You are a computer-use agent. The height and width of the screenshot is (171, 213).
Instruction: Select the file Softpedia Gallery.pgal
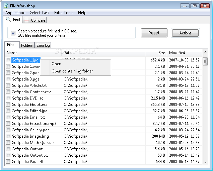(x=31, y=130)
